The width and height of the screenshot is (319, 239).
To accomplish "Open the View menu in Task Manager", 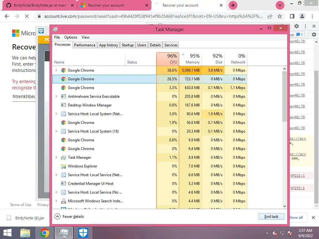I will [85, 37].
